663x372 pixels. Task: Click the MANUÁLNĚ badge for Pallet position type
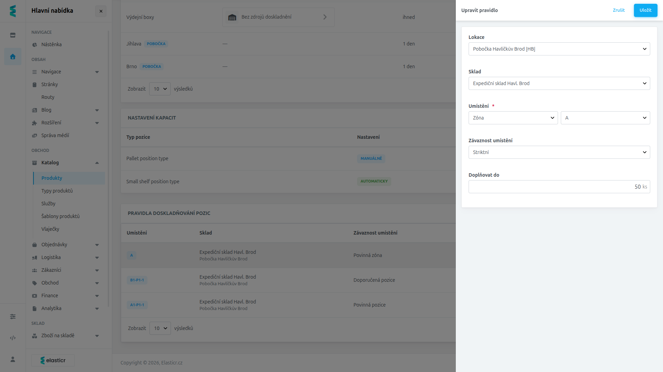pos(371,158)
